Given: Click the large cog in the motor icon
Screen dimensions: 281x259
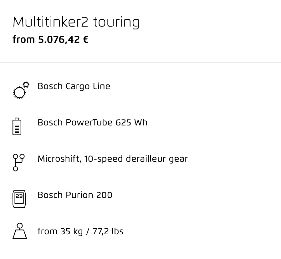Looking at the screenshot, I should 19,93.
